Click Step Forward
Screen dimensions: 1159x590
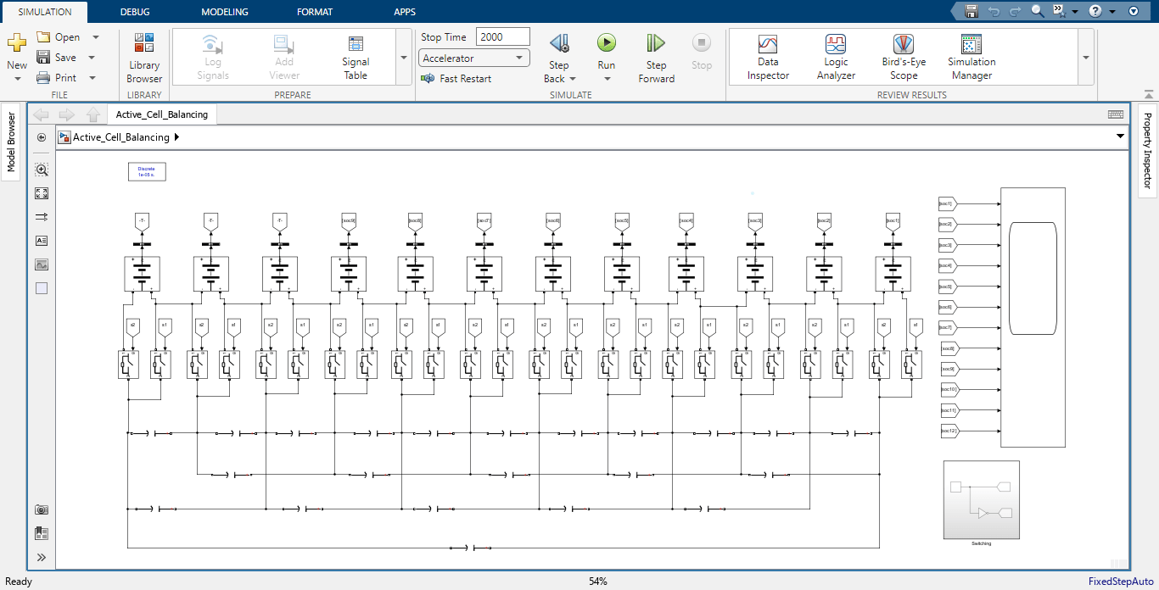click(656, 58)
